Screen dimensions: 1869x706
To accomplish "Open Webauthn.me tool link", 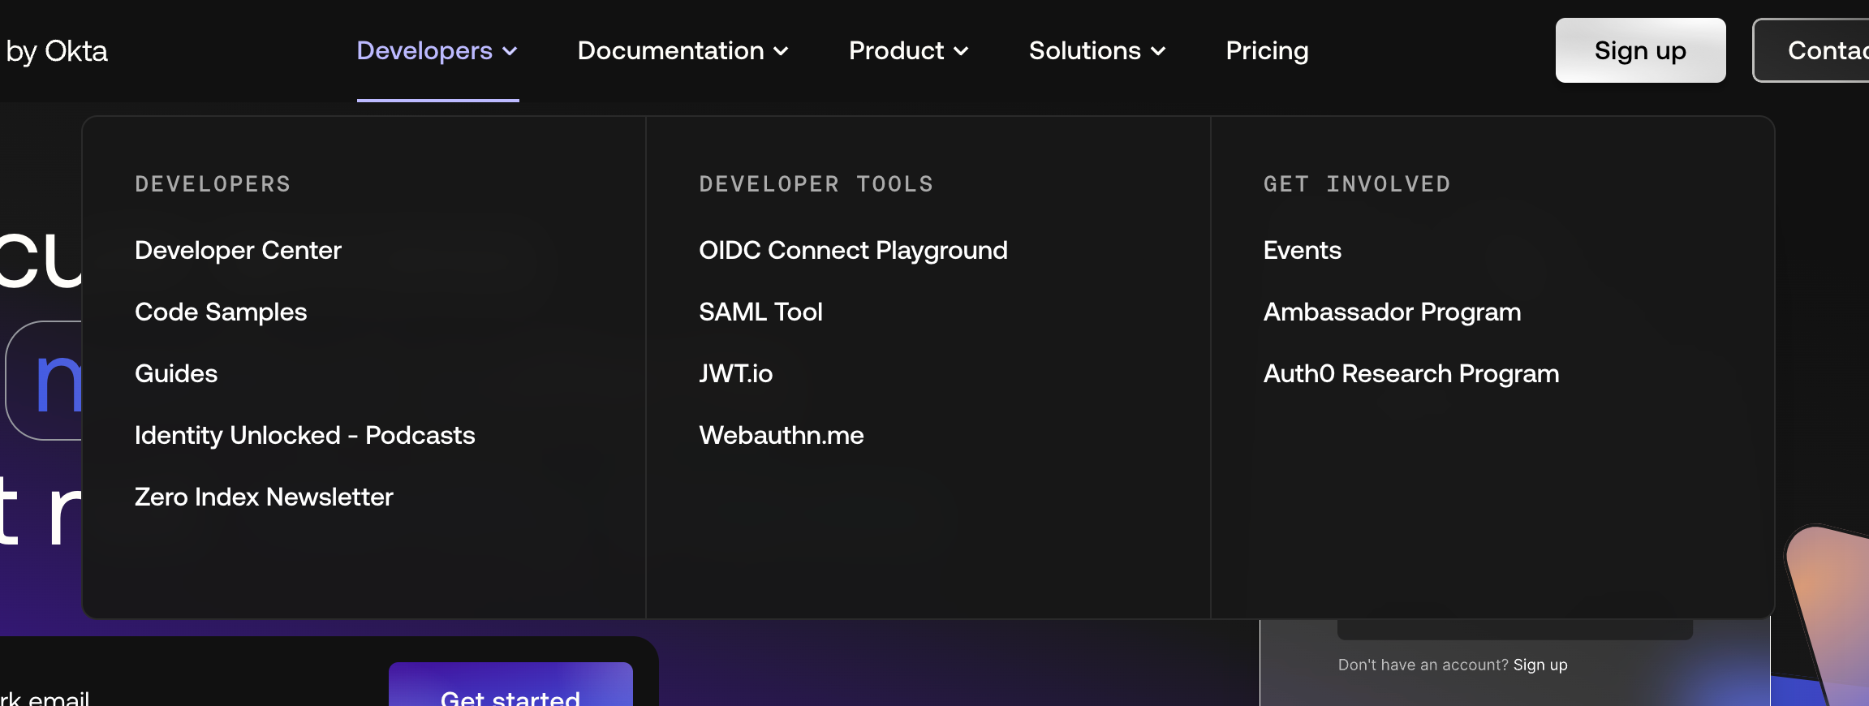I will tap(781, 435).
